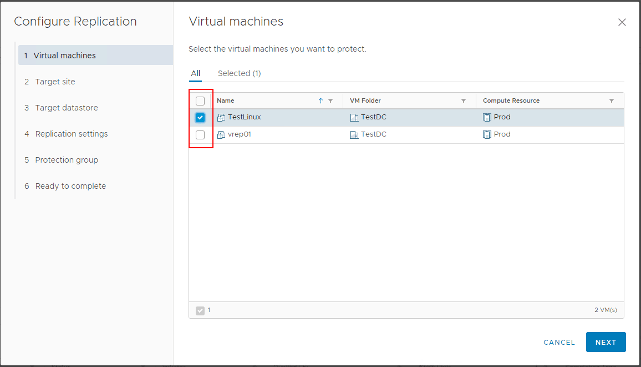The width and height of the screenshot is (641, 367).
Task: Close the Configure Replication dialog
Action: (622, 22)
